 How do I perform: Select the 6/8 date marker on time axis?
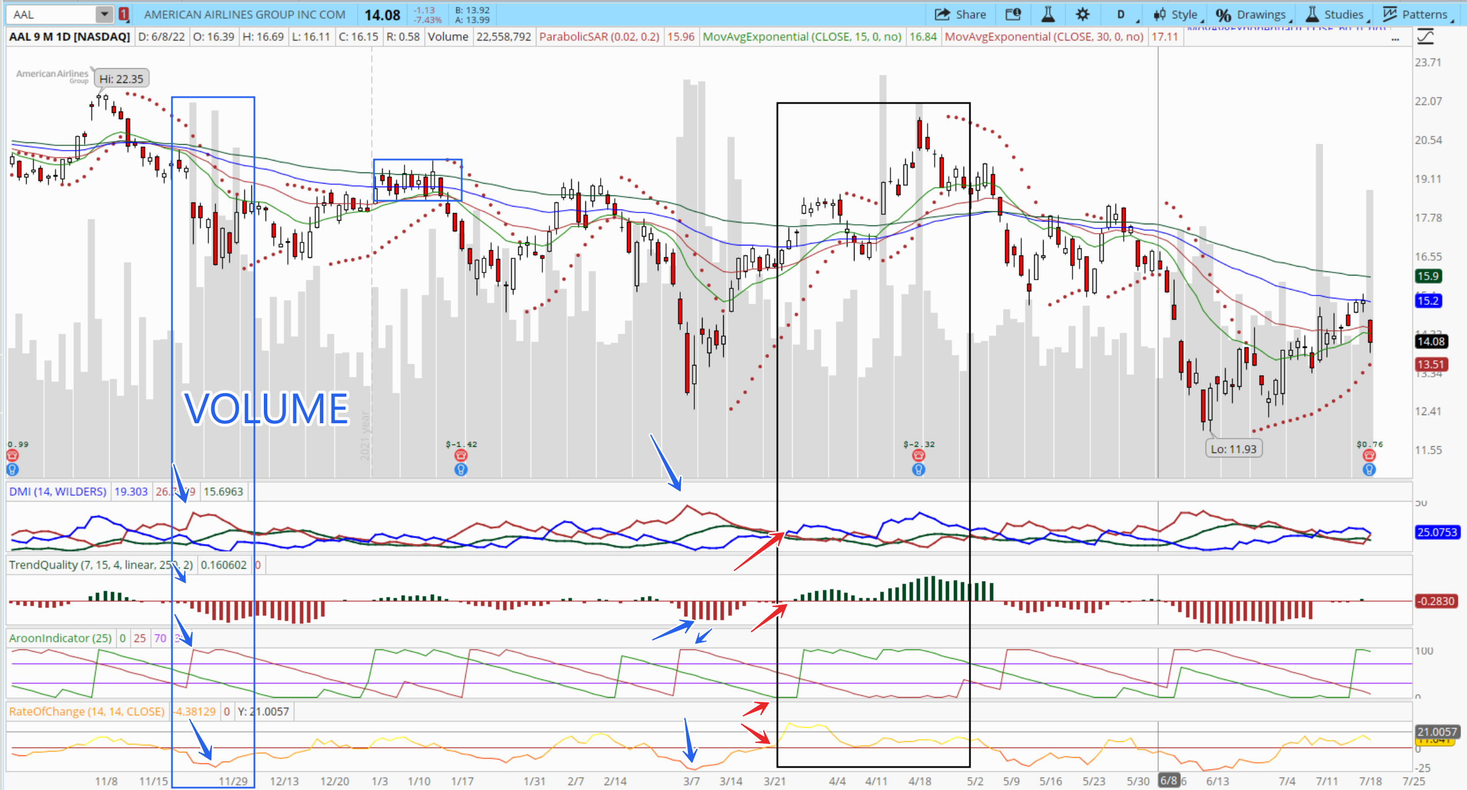coord(1168,781)
